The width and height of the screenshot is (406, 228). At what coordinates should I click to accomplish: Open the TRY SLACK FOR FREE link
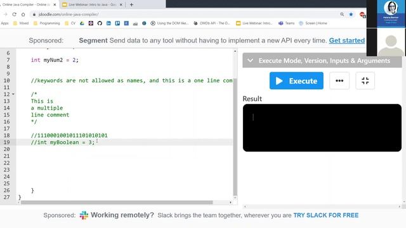pyautogui.click(x=325, y=215)
